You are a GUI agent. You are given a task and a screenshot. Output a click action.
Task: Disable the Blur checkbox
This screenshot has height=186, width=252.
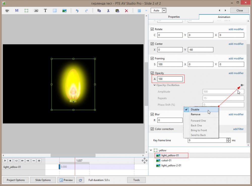pyautogui.click(x=152, y=114)
